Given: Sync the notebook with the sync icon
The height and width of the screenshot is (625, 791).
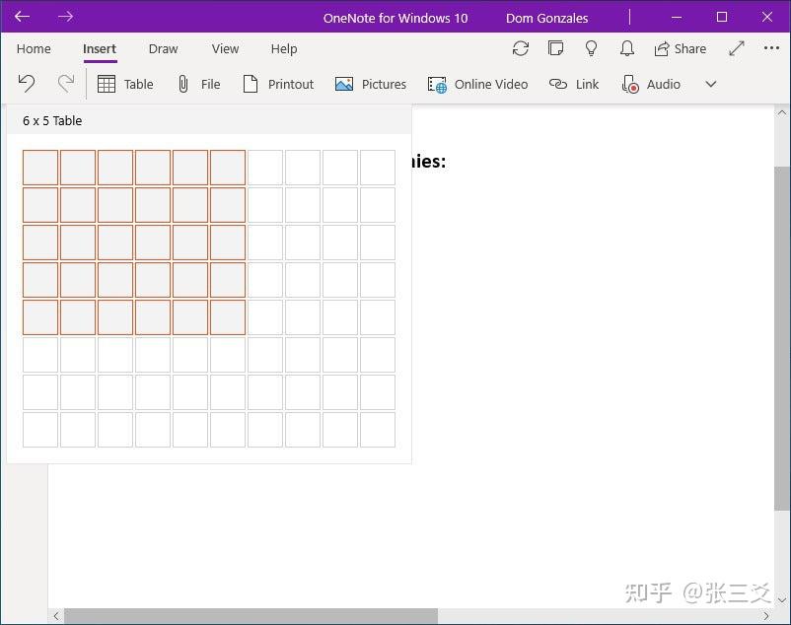Looking at the screenshot, I should click(521, 47).
